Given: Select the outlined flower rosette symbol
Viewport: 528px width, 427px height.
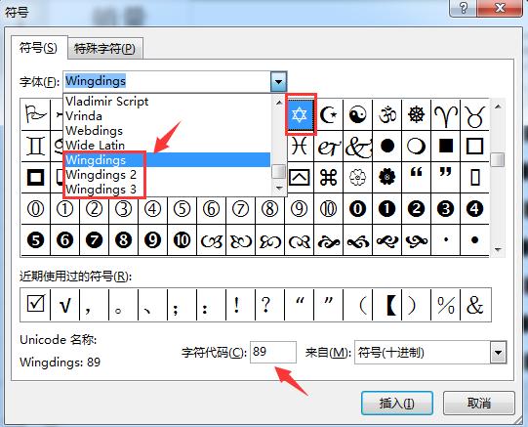Looking at the screenshot, I should tap(357, 177).
